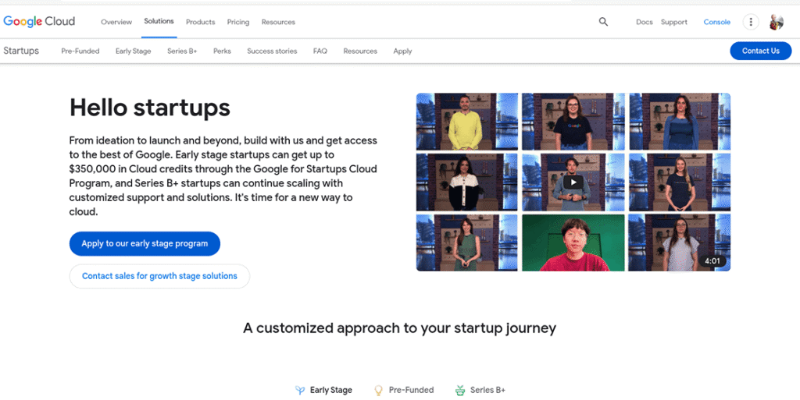Go to the Apply section

click(x=402, y=51)
